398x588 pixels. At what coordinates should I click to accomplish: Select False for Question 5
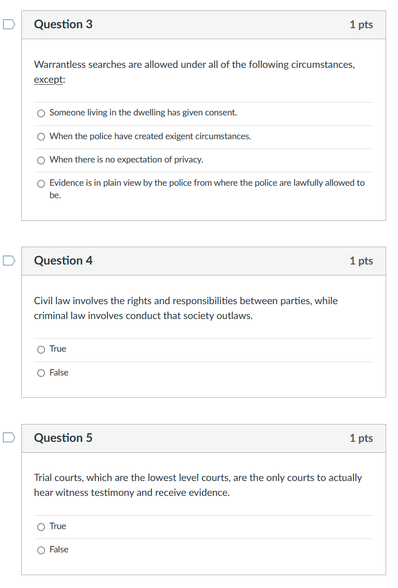tap(41, 550)
